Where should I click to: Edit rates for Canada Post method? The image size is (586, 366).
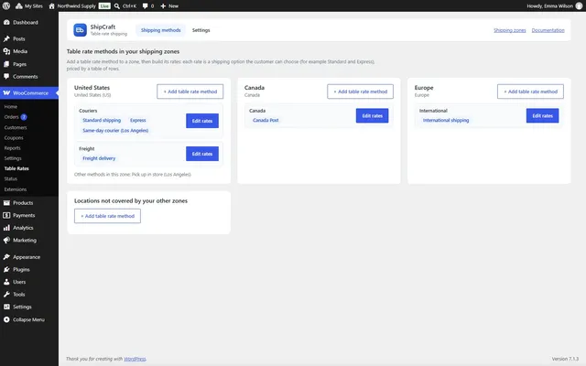373,116
